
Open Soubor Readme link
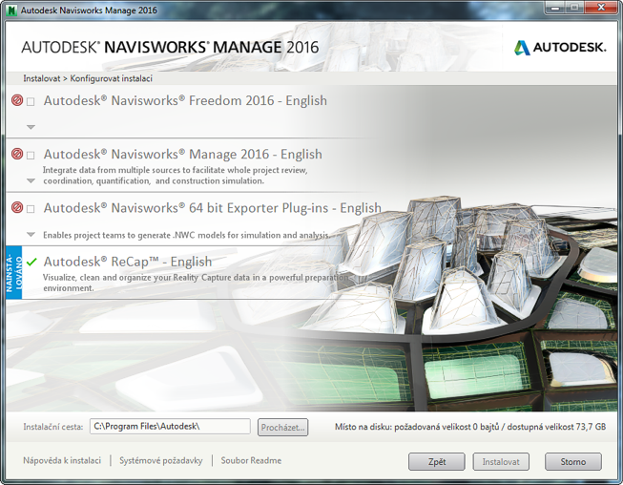[x=251, y=460]
